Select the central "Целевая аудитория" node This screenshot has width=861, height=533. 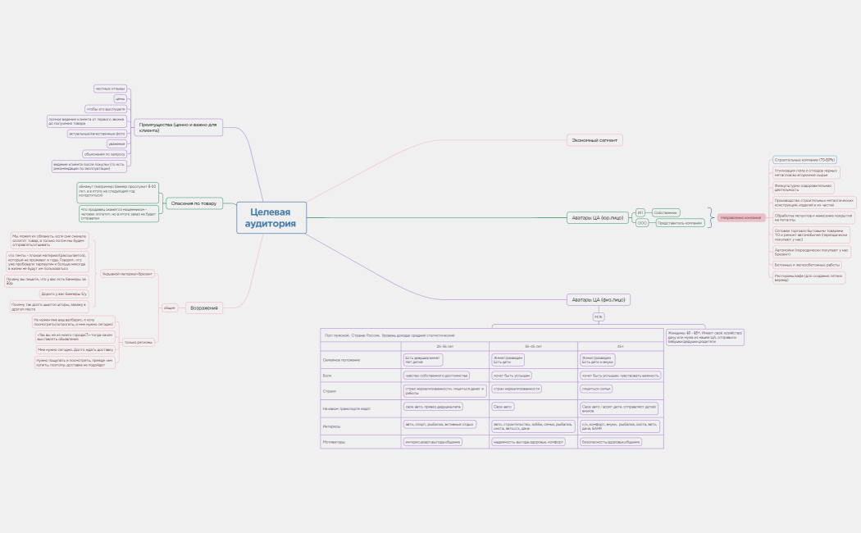tap(271, 218)
